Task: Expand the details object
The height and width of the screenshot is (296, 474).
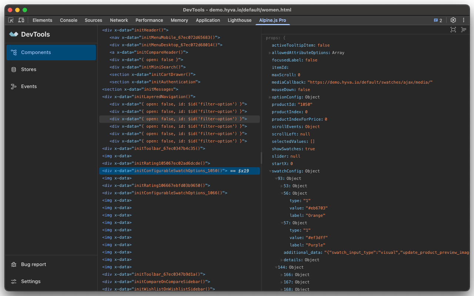Action: pos(282,260)
